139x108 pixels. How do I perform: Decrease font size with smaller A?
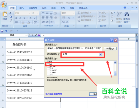click(x=34, y=18)
